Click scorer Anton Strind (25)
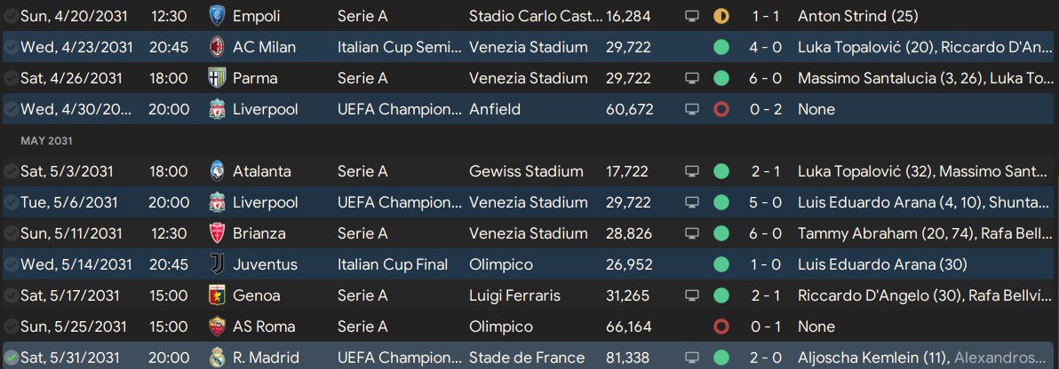The width and height of the screenshot is (1059, 369). coord(857,16)
